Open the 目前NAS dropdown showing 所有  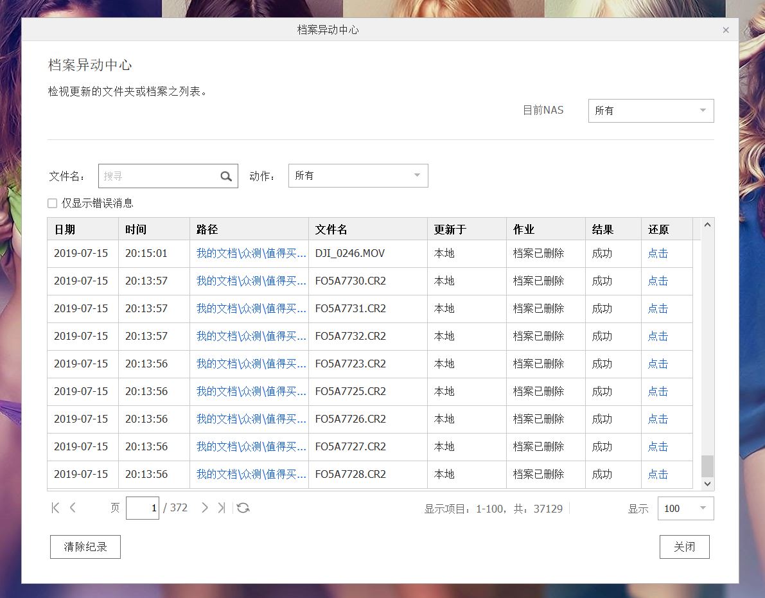[651, 110]
